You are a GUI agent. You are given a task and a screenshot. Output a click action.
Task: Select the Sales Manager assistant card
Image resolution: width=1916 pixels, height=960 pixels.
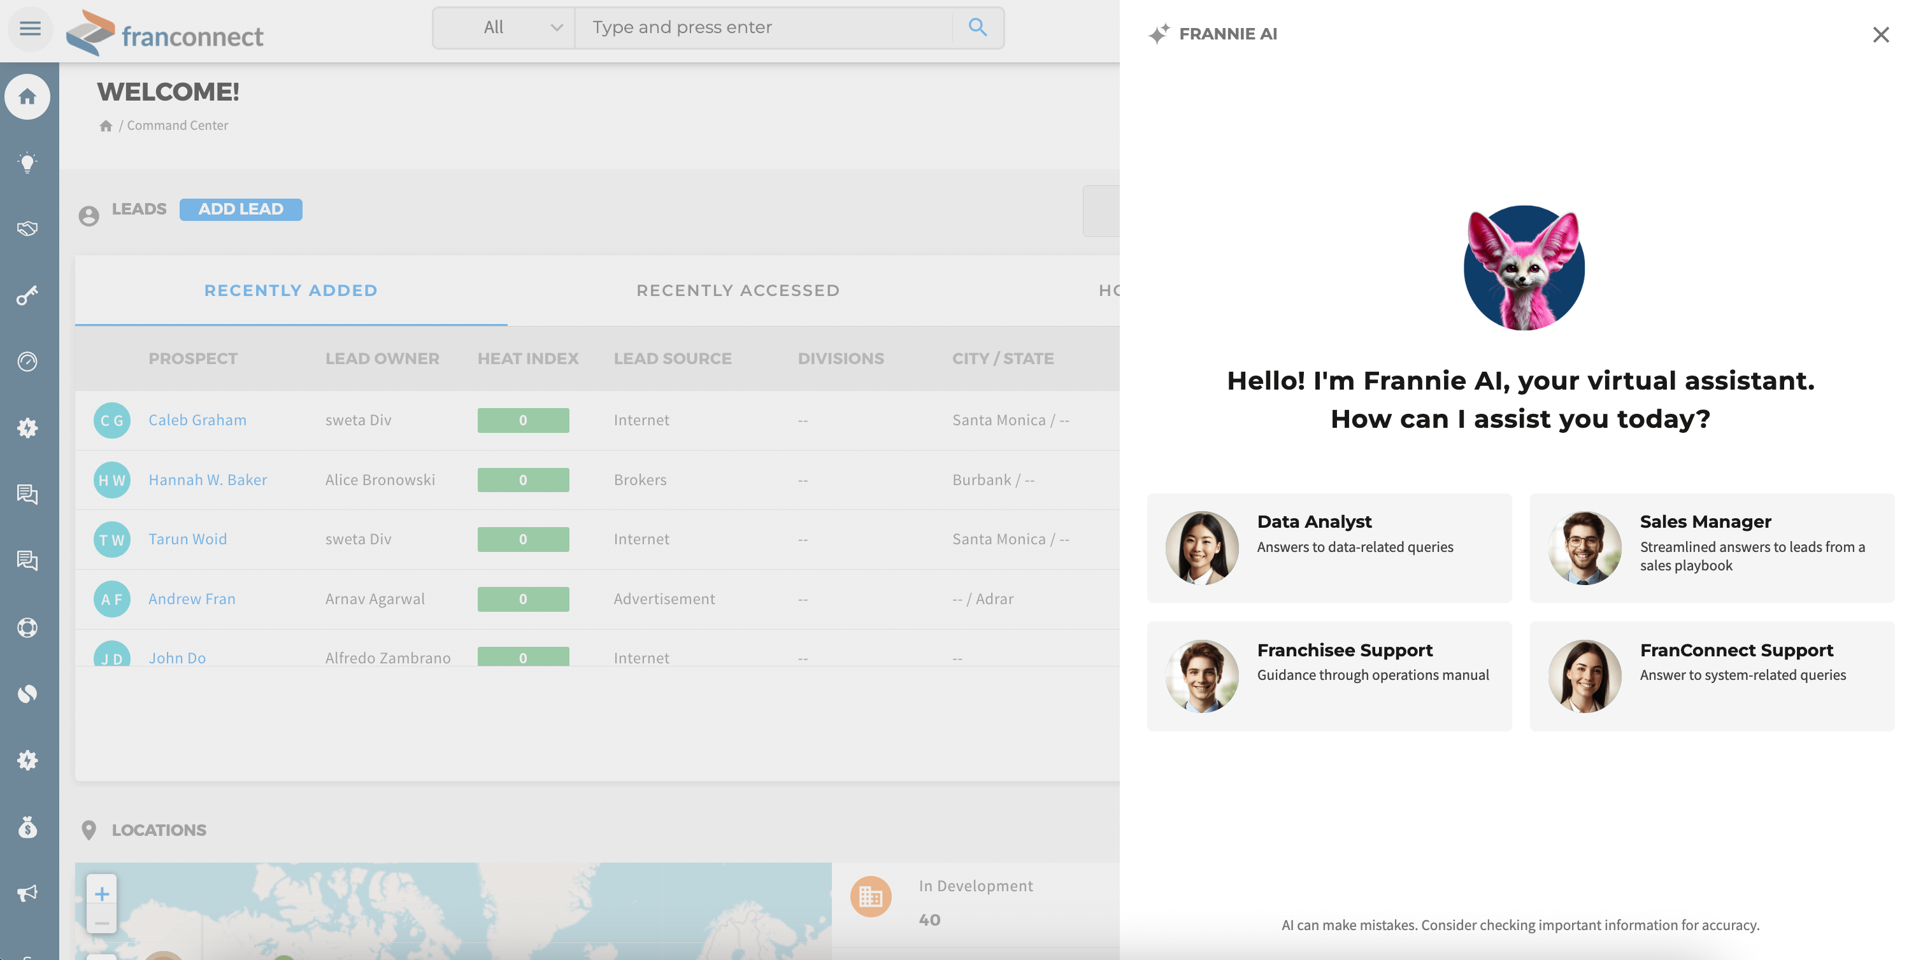point(1712,548)
